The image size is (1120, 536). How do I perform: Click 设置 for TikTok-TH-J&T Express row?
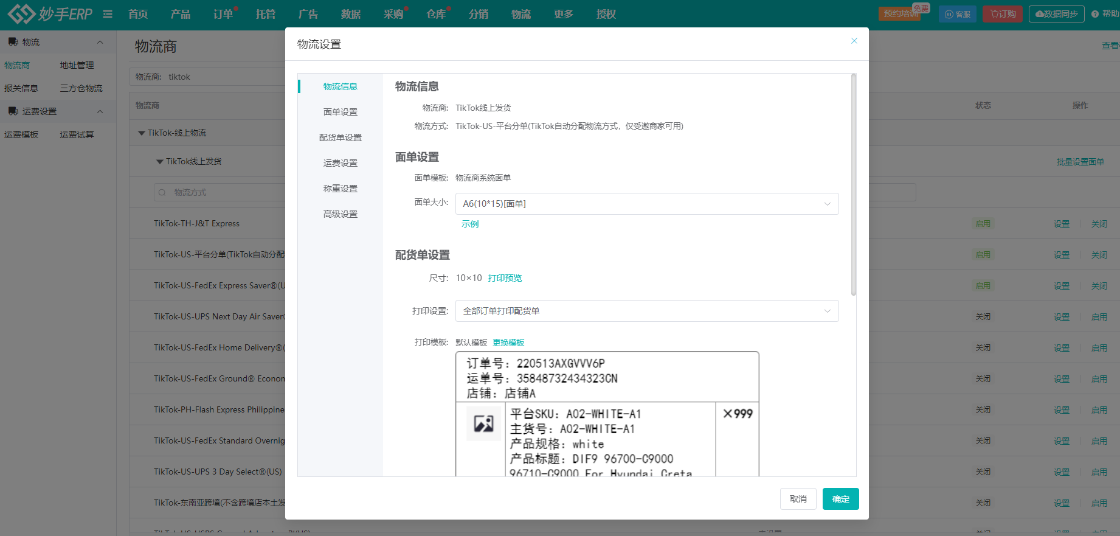1062,224
